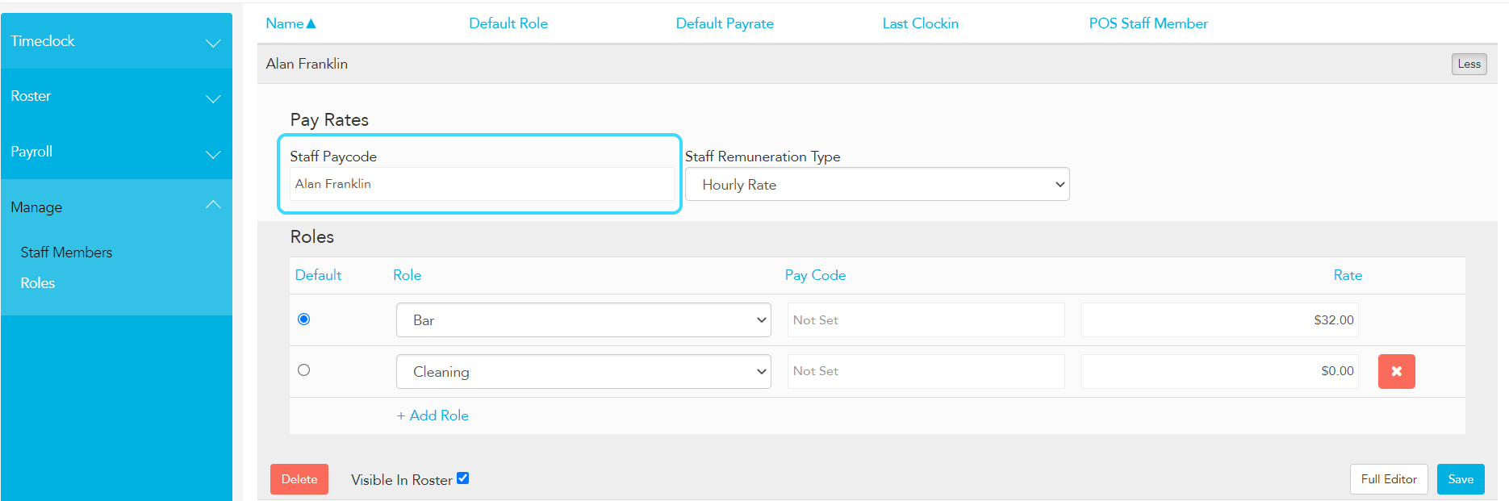1509x501 pixels.
Task: Click the $32.00 rate field
Action: [x=1219, y=320]
